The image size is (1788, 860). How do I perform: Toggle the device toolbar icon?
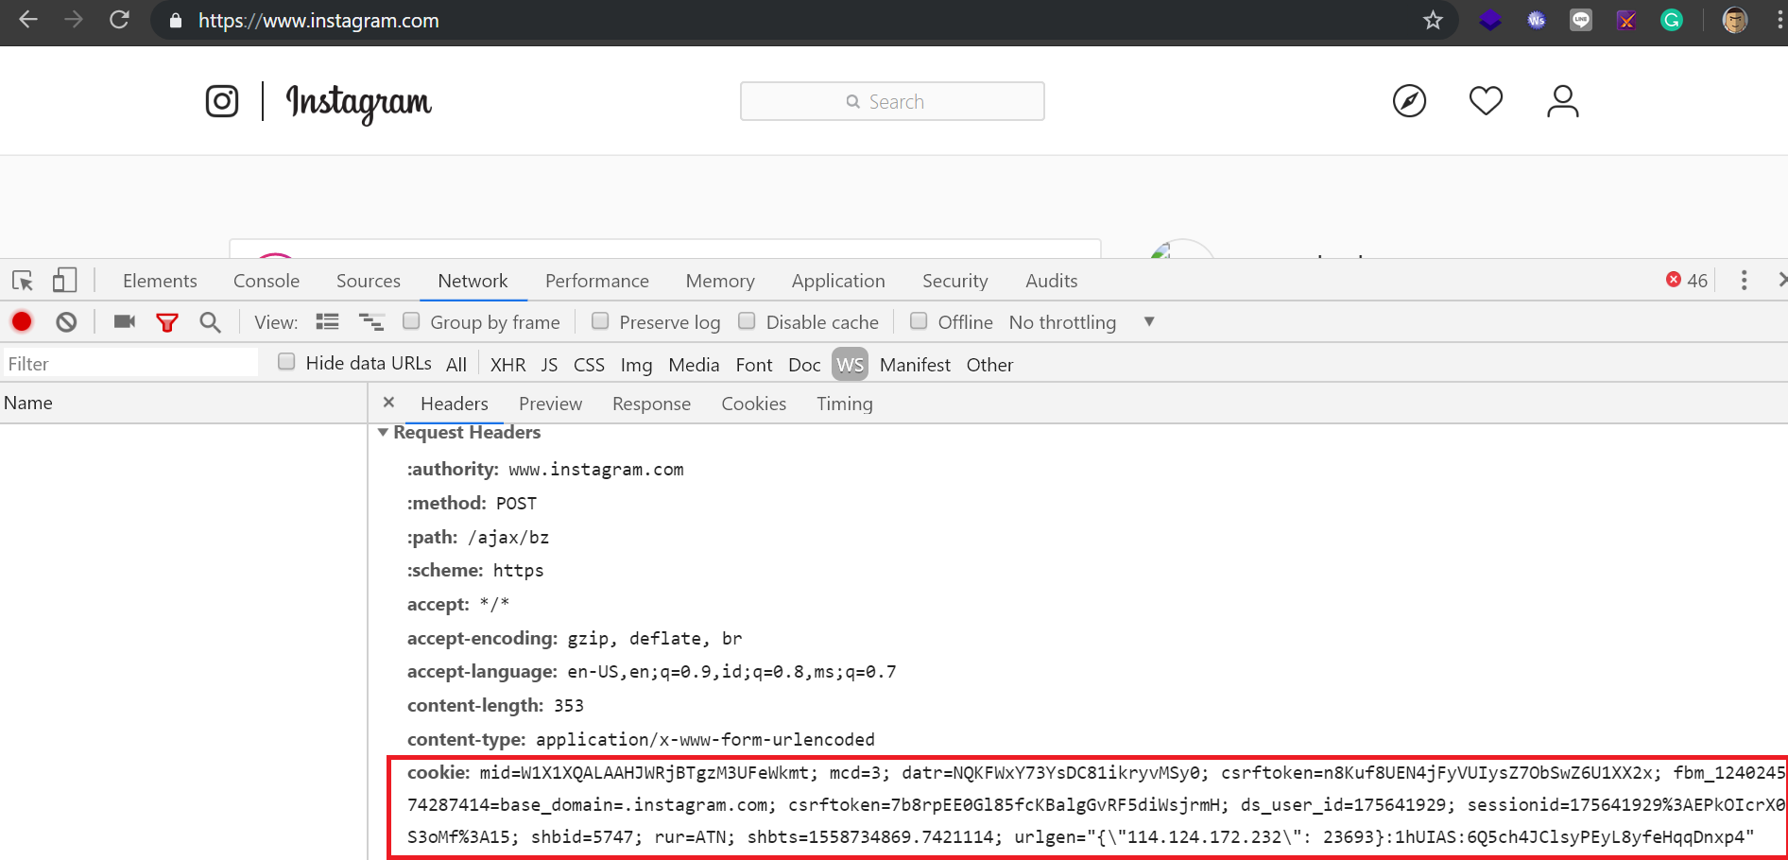coord(64,281)
